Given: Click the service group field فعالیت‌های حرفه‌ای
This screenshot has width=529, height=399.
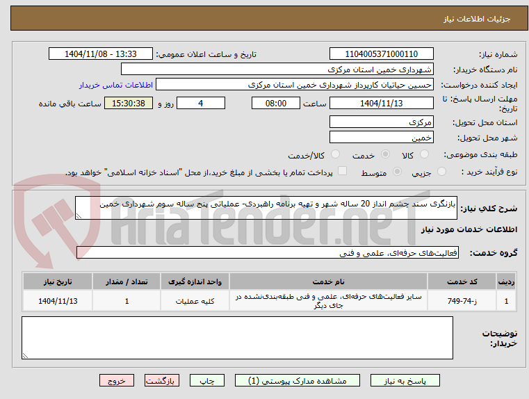Looking at the screenshot, I should point(268,252).
